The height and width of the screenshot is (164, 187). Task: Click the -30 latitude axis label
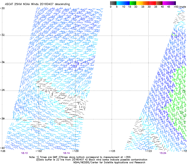click(x=2, y=8)
